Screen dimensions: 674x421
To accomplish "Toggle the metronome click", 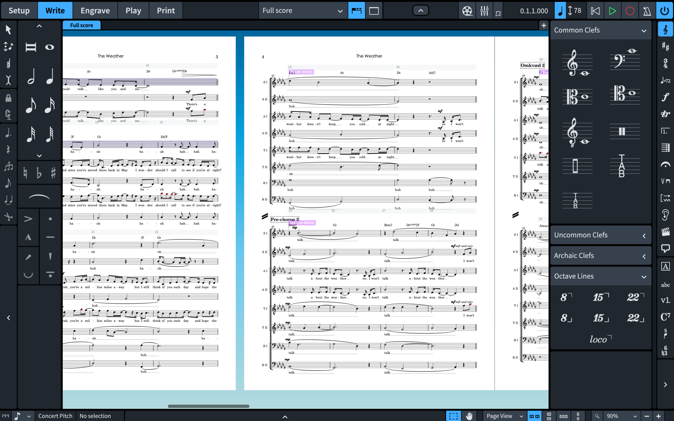I will 647,11.
